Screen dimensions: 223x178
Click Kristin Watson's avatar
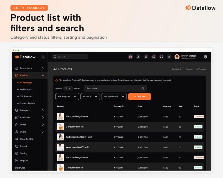(x=177, y=57)
